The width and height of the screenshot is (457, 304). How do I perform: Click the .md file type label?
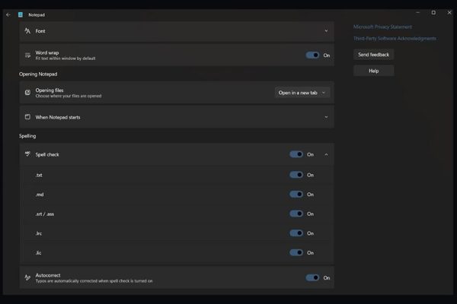point(40,195)
